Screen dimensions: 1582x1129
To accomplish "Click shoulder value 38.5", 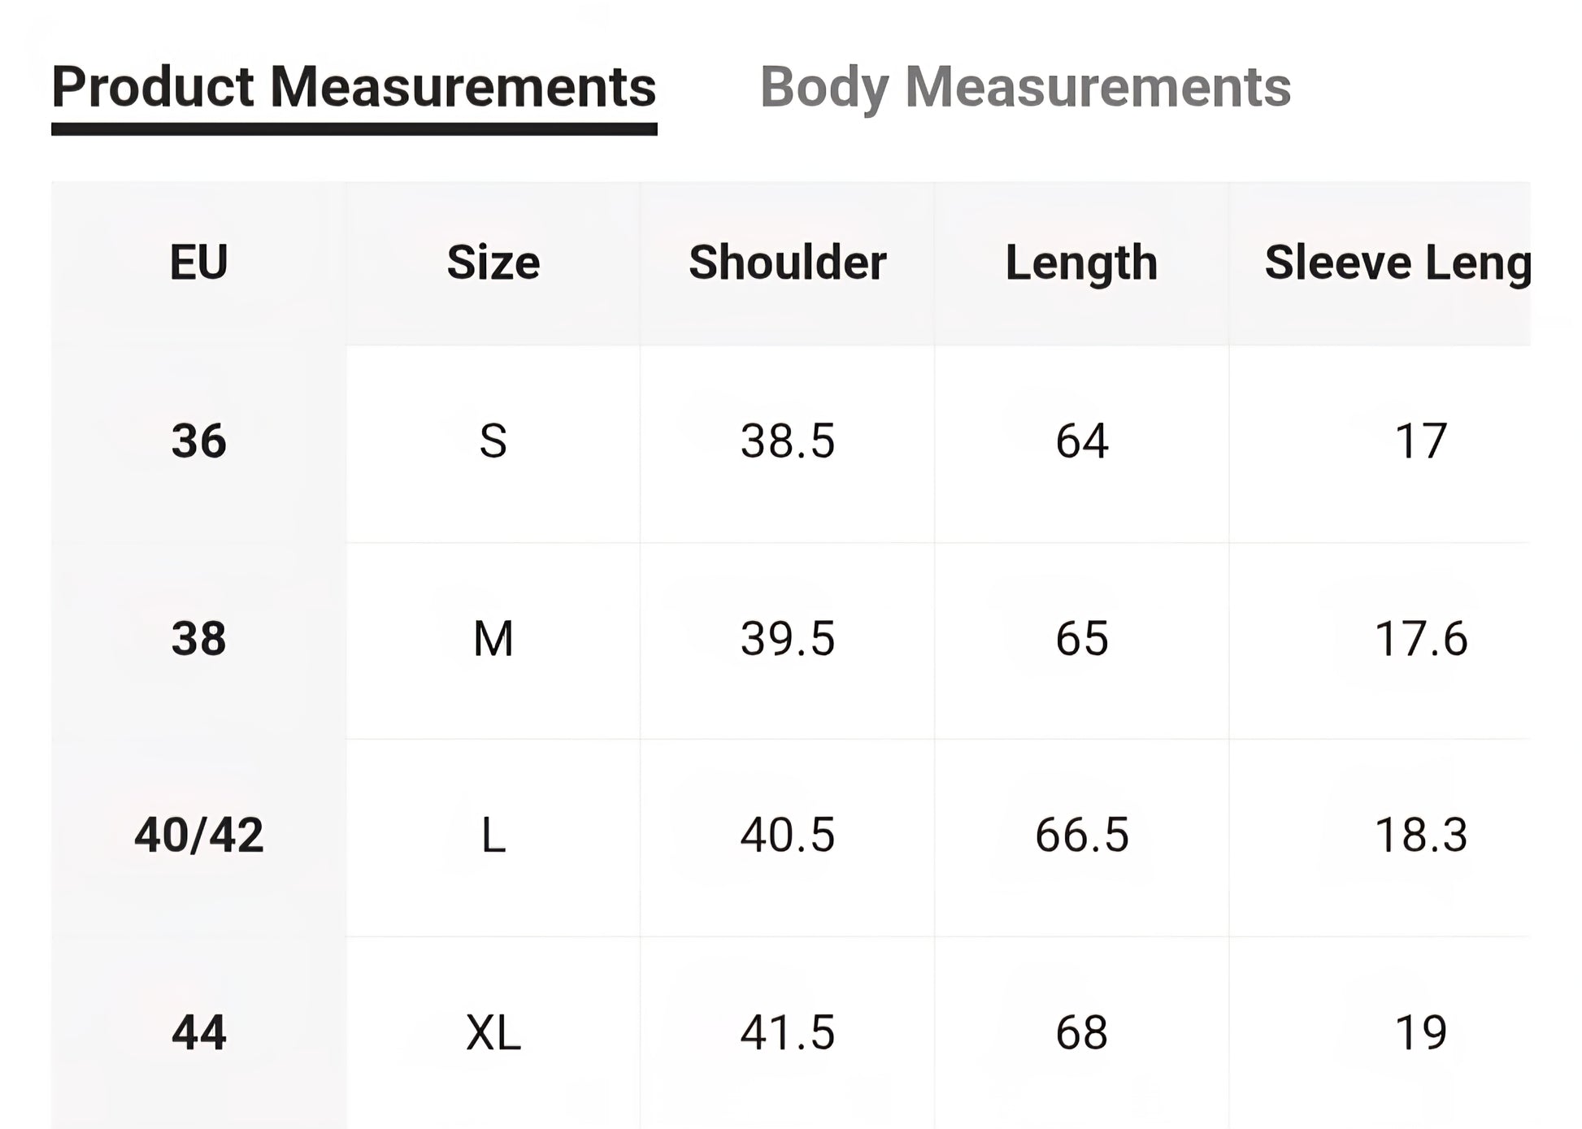I will pos(787,441).
